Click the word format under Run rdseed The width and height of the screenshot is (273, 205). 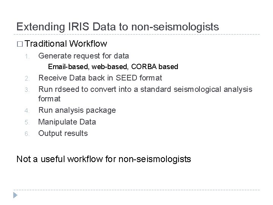49,99
